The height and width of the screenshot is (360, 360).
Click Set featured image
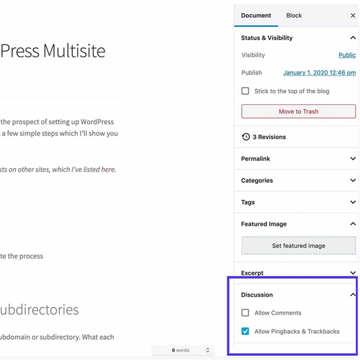point(298,246)
